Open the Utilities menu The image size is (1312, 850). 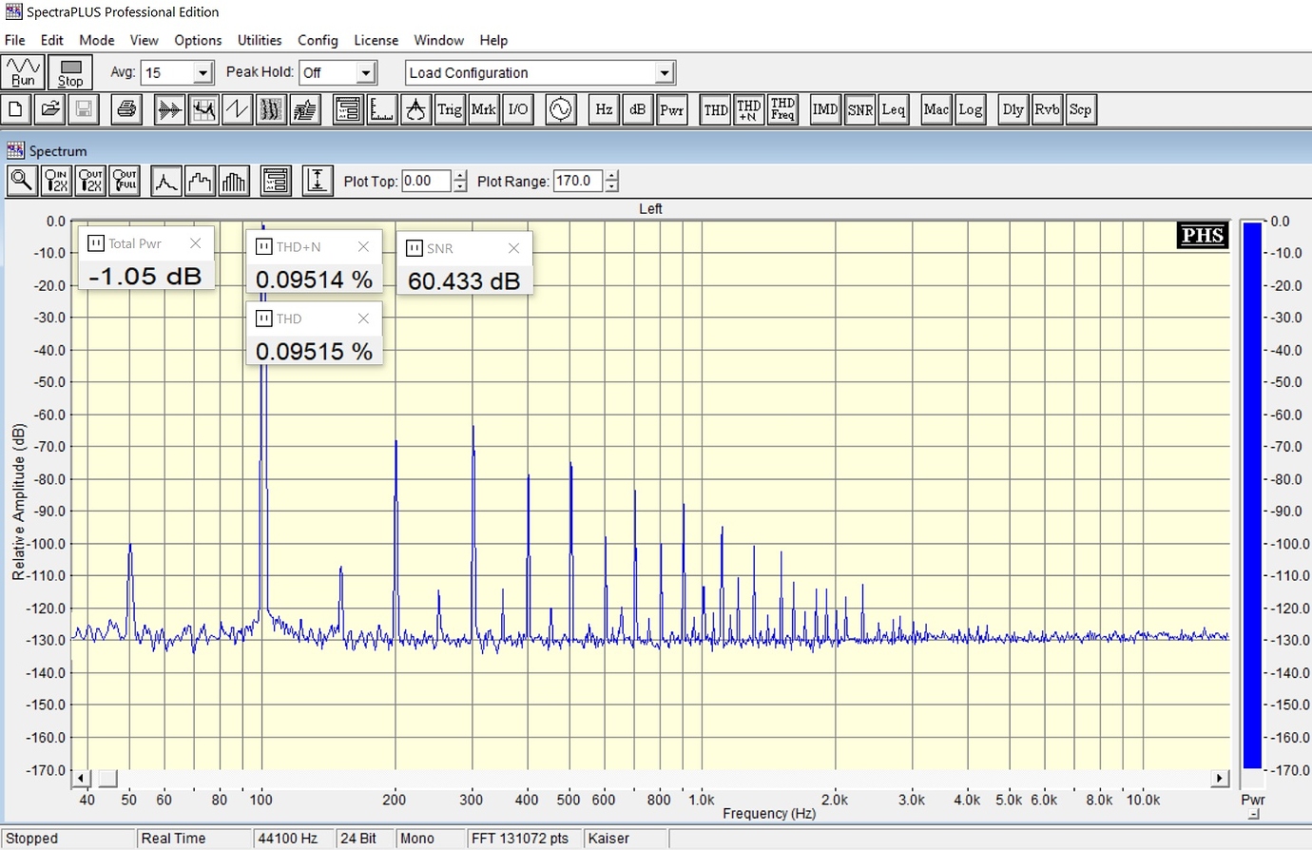259,40
